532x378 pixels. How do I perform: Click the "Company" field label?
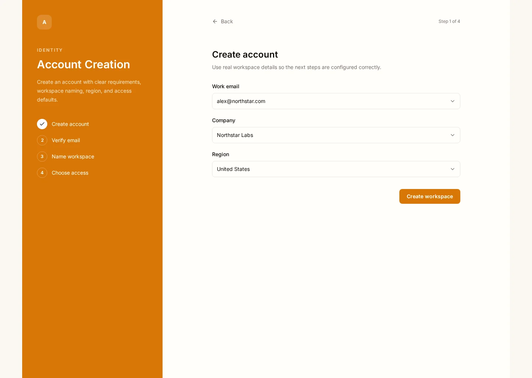(224, 120)
